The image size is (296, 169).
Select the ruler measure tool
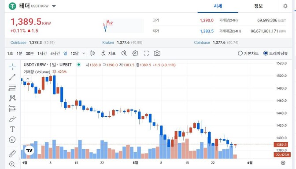pos(12,154)
